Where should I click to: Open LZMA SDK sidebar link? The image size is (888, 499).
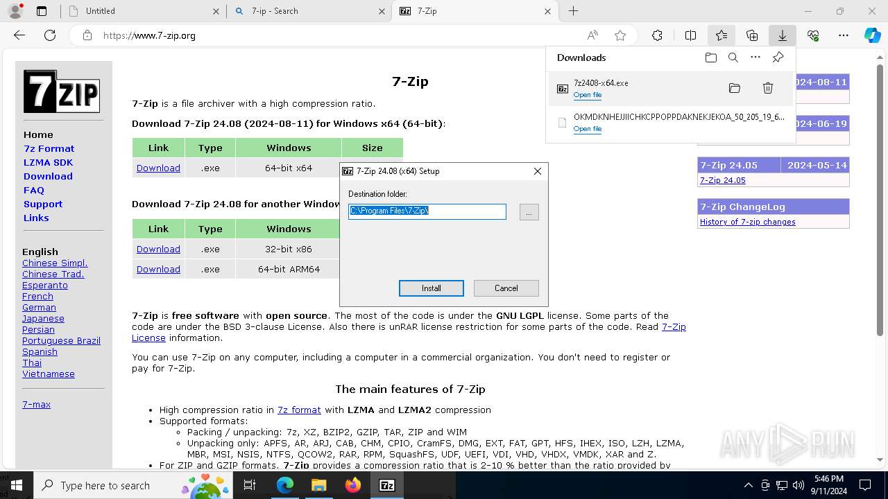tap(48, 162)
